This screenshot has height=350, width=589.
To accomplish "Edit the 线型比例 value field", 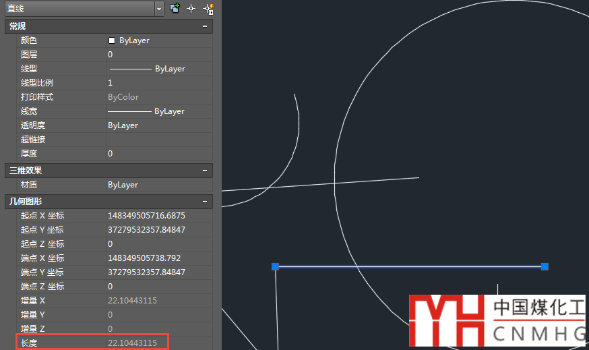I will (x=158, y=83).
